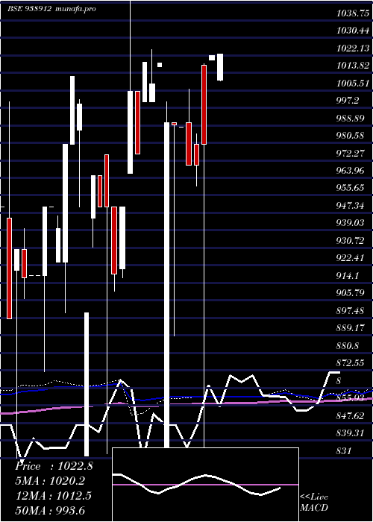Click the 922.41 price axis label
Screen dimensions: 373x522
(x=351, y=258)
